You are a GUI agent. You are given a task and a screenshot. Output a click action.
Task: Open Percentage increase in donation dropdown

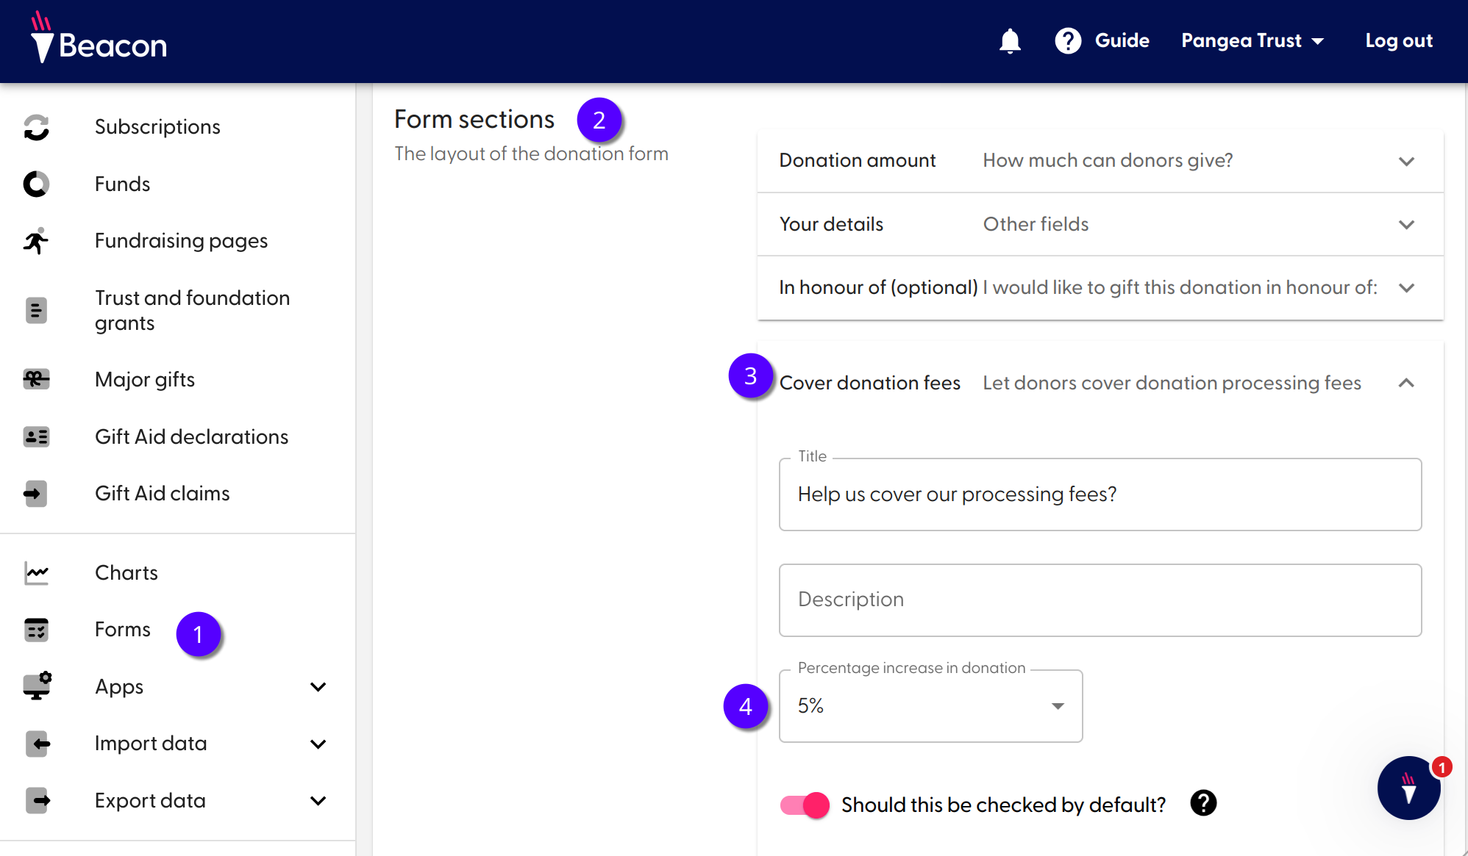(930, 706)
